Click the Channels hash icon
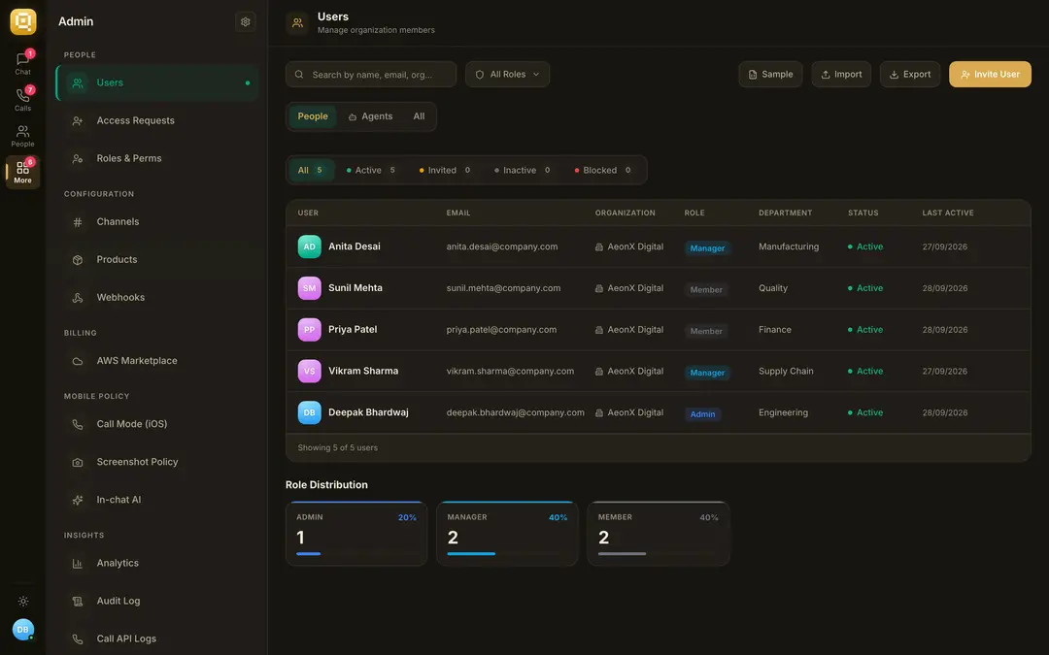 pos(78,222)
